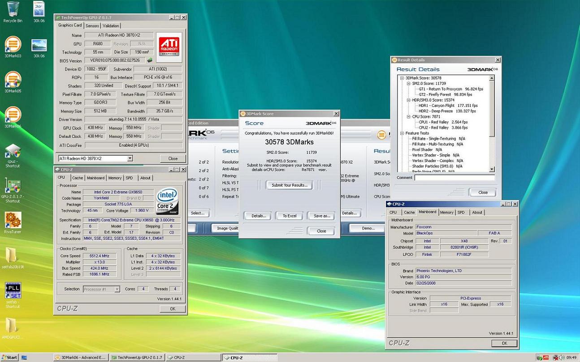The height and width of the screenshot is (362, 580).
Task: Click the Select button in 3DMark06 window
Action: [198, 213]
